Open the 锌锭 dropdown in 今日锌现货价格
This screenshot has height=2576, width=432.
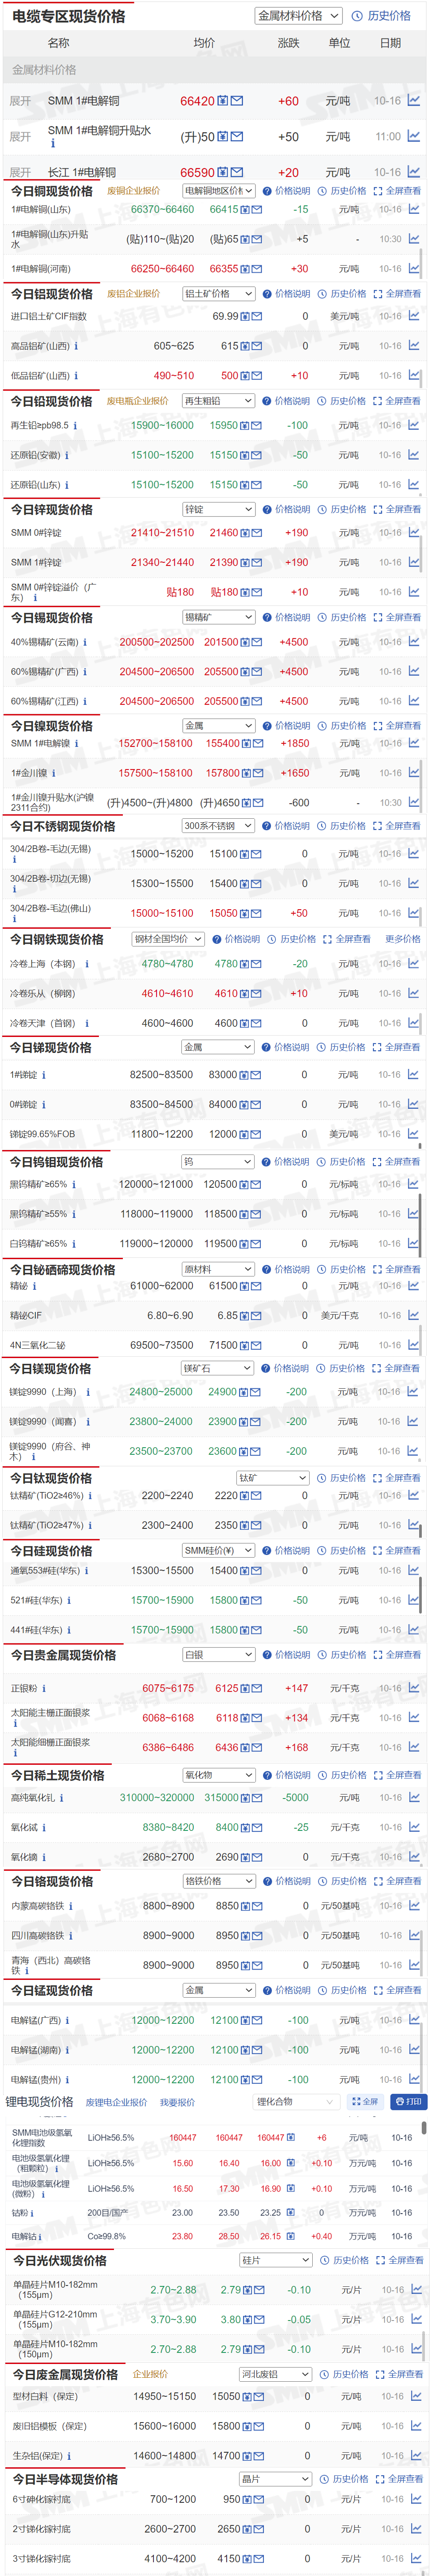218,509
